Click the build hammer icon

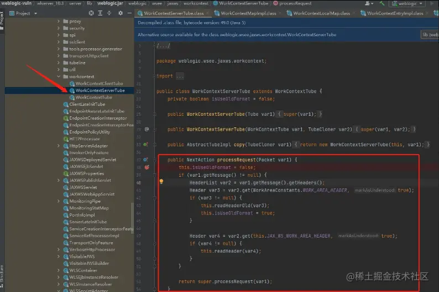coord(382,3)
